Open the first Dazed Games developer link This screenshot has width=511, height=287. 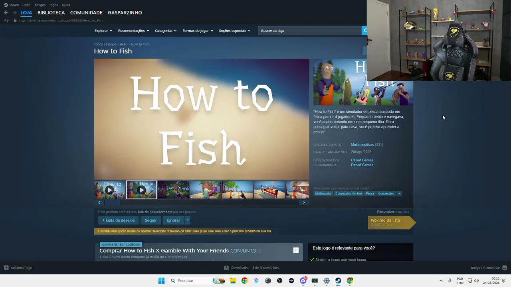pos(362,160)
